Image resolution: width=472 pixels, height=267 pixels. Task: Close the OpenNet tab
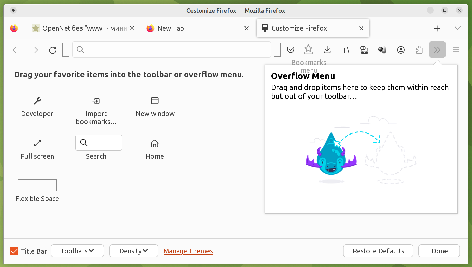click(132, 28)
